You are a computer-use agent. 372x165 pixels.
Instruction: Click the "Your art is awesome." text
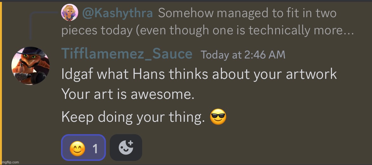coord(127,95)
